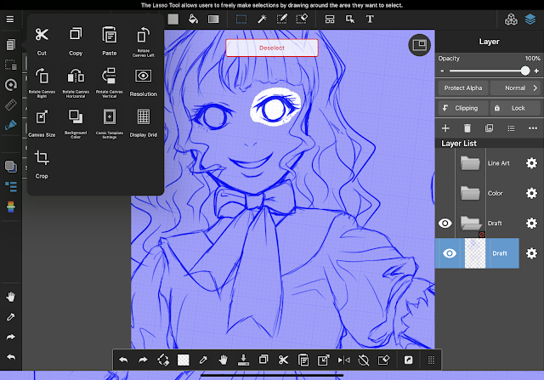Click Undo arrow in bottom toolbar
This screenshot has height=380, width=544.
(123, 360)
